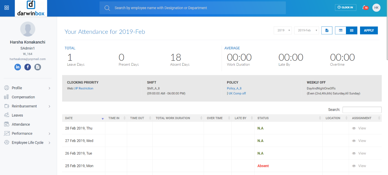
Task: Open the 2019-Feb month dropdown
Action: click(x=306, y=31)
